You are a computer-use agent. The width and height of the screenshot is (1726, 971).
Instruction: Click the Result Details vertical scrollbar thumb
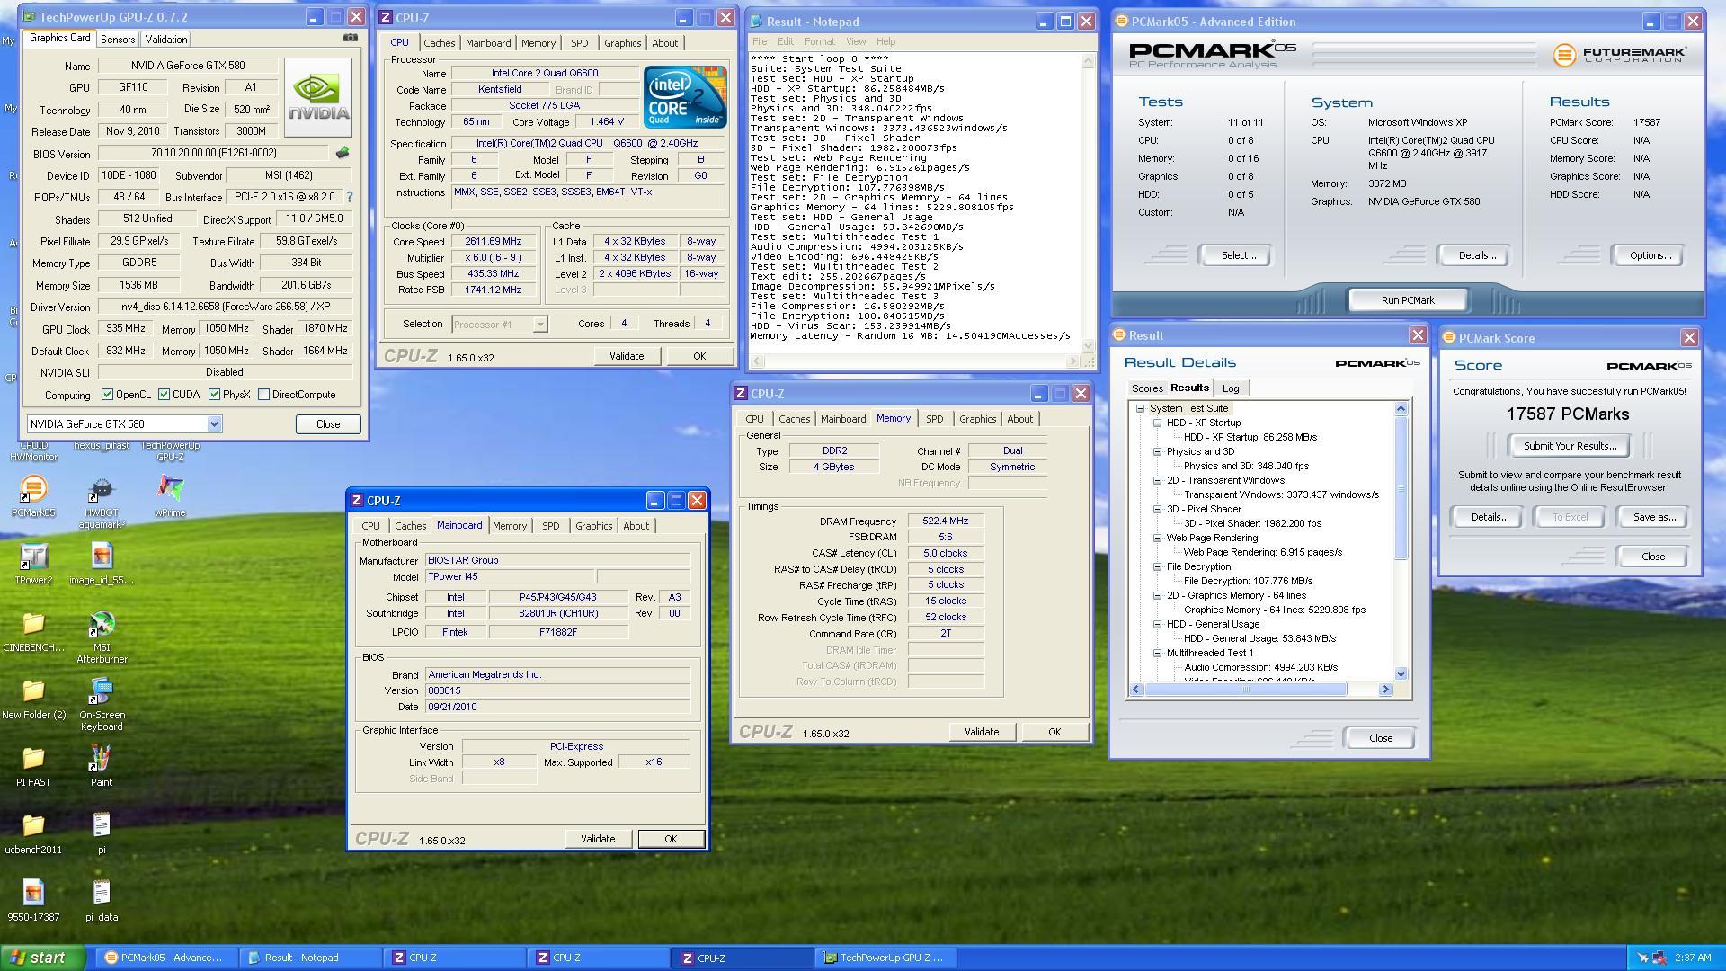(x=1401, y=486)
